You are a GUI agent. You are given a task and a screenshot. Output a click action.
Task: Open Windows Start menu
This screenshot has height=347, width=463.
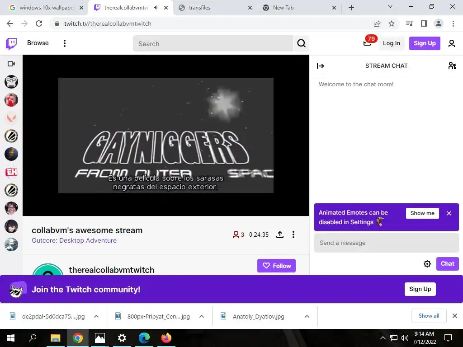(11, 338)
